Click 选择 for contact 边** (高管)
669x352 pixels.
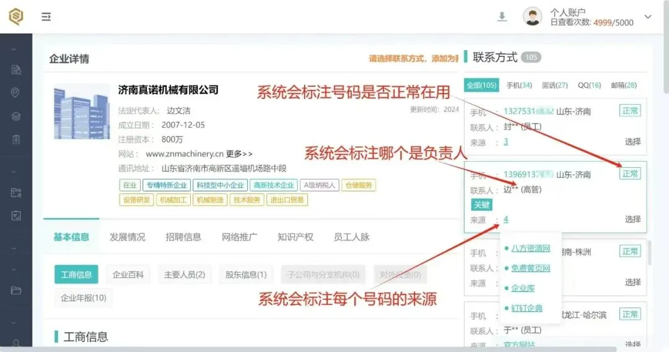pos(632,219)
